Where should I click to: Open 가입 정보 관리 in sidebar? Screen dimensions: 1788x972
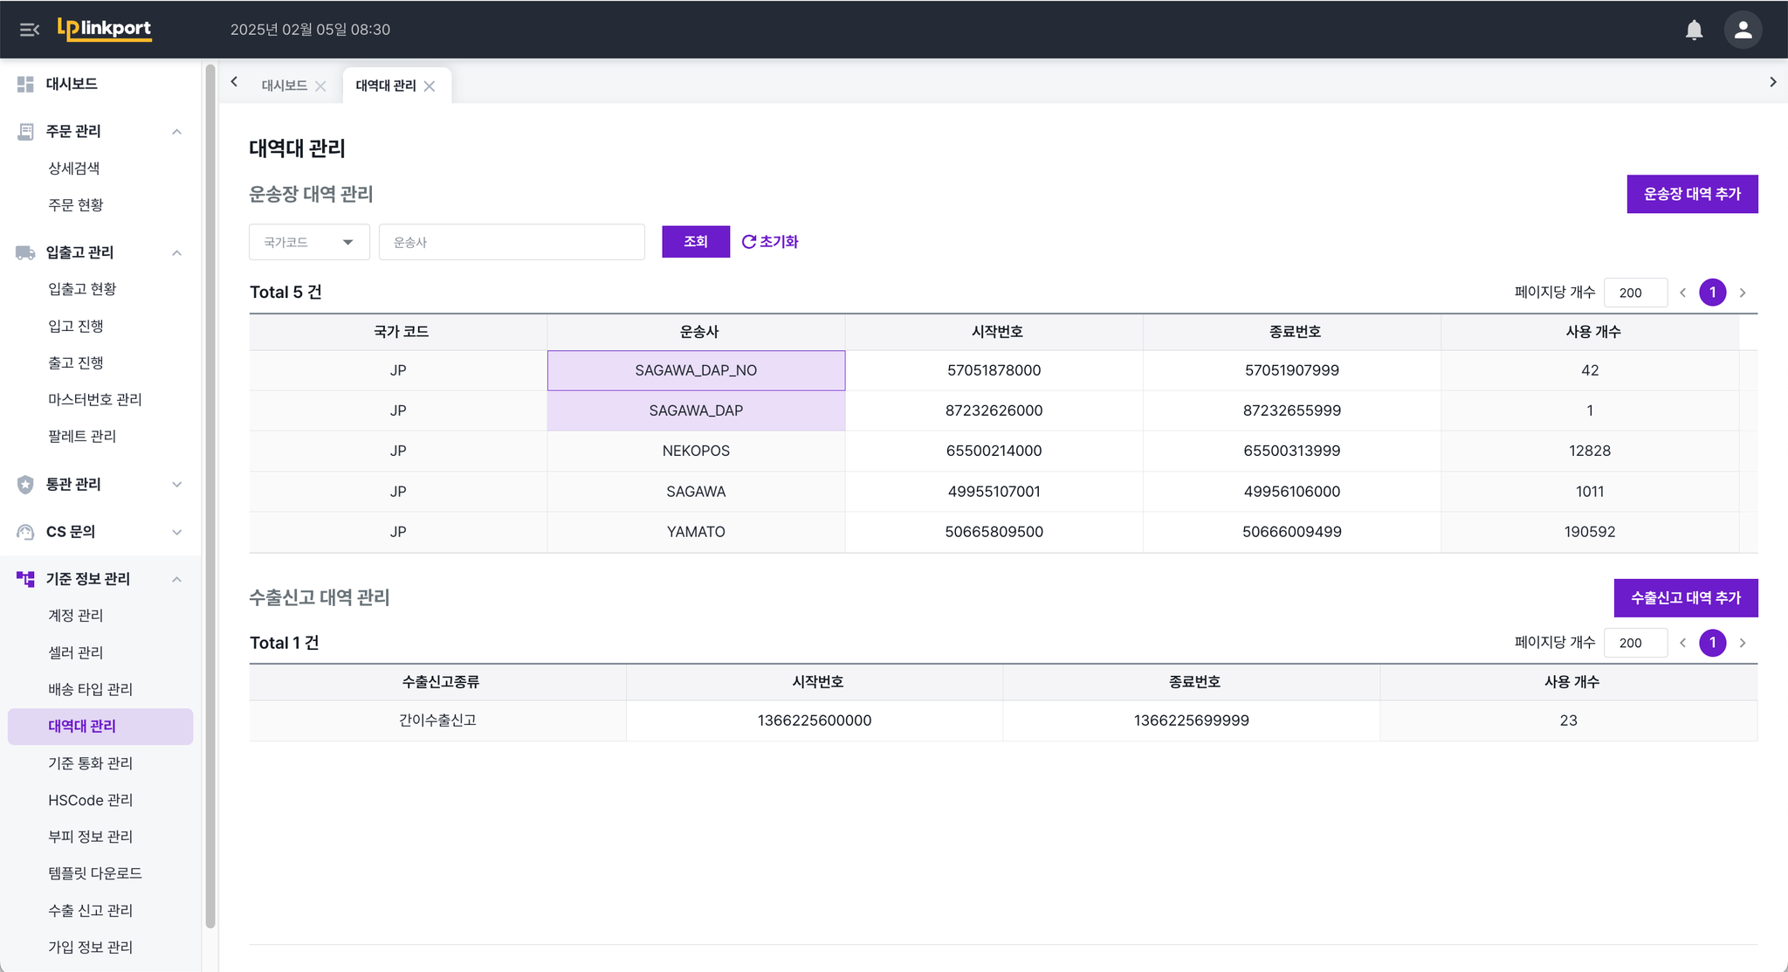[91, 947]
